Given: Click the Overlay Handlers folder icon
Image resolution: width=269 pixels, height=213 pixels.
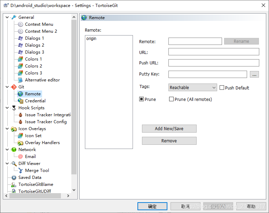Looking at the screenshot, I should point(21,143).
